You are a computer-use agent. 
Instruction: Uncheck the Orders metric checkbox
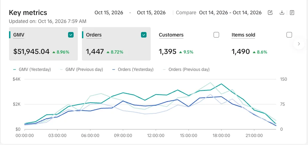[x=144, y=35]
